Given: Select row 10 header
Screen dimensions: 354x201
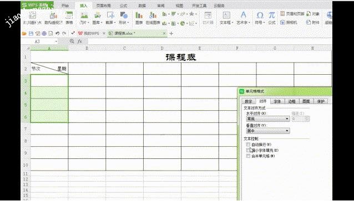Looking at the screenshot, I should coord(26,164).
